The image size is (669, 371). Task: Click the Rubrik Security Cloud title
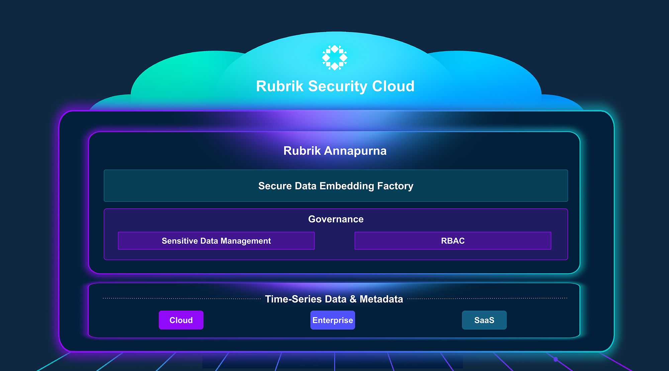[335, 86]
